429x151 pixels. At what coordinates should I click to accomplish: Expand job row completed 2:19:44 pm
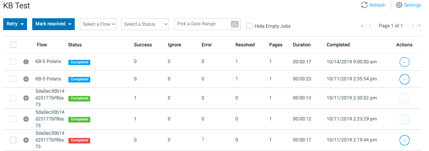click(x=26, y=140)
